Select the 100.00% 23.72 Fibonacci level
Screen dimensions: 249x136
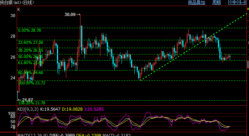tap(32, 83)
